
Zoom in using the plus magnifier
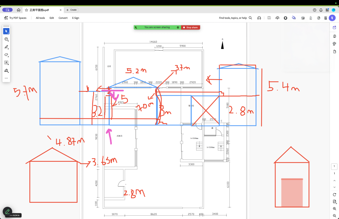click(x=334, y=209)
